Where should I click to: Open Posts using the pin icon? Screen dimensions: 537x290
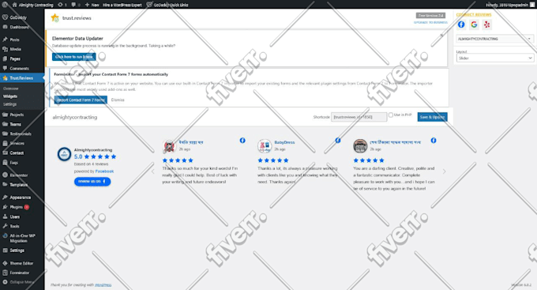5,40
